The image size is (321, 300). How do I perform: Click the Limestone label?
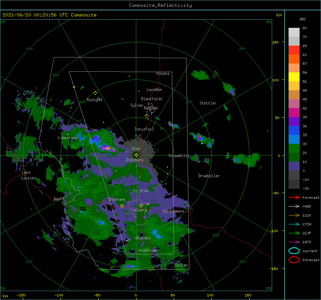pyautogui.click(x=67, y=138)
